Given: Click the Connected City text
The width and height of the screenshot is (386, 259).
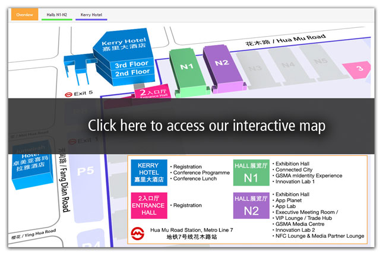Looking at the screenshot, I should coord(294,170).
